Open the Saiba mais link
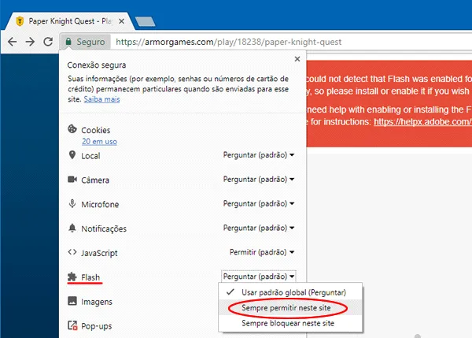 [101, 99]
